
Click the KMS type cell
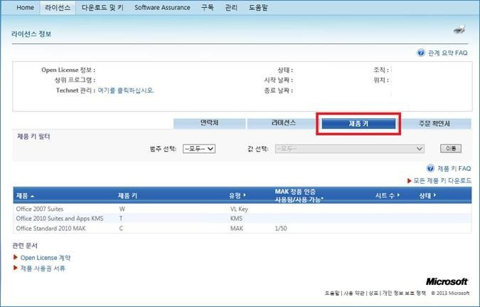click(236, 219)
